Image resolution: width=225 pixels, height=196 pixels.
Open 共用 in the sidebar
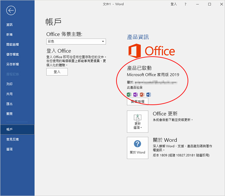point(10,94)
